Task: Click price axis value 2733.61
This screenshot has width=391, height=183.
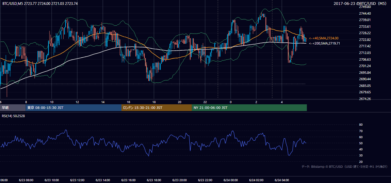Action: pyautogui.click(x=365, y=27)
